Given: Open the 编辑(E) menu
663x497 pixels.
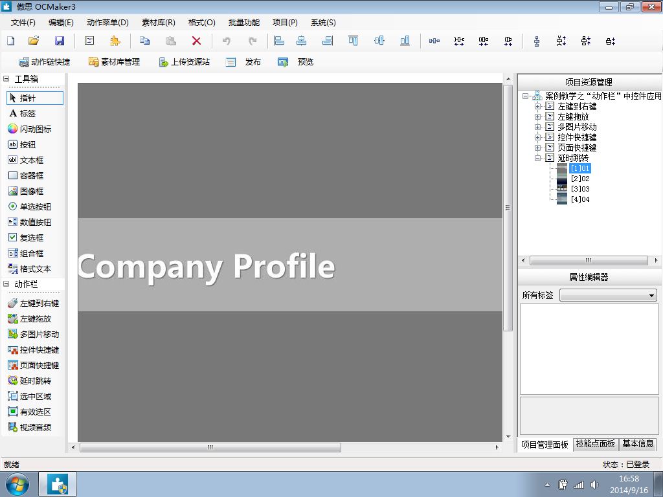Looking at the screenshot, I should click(x=61, y=23).
